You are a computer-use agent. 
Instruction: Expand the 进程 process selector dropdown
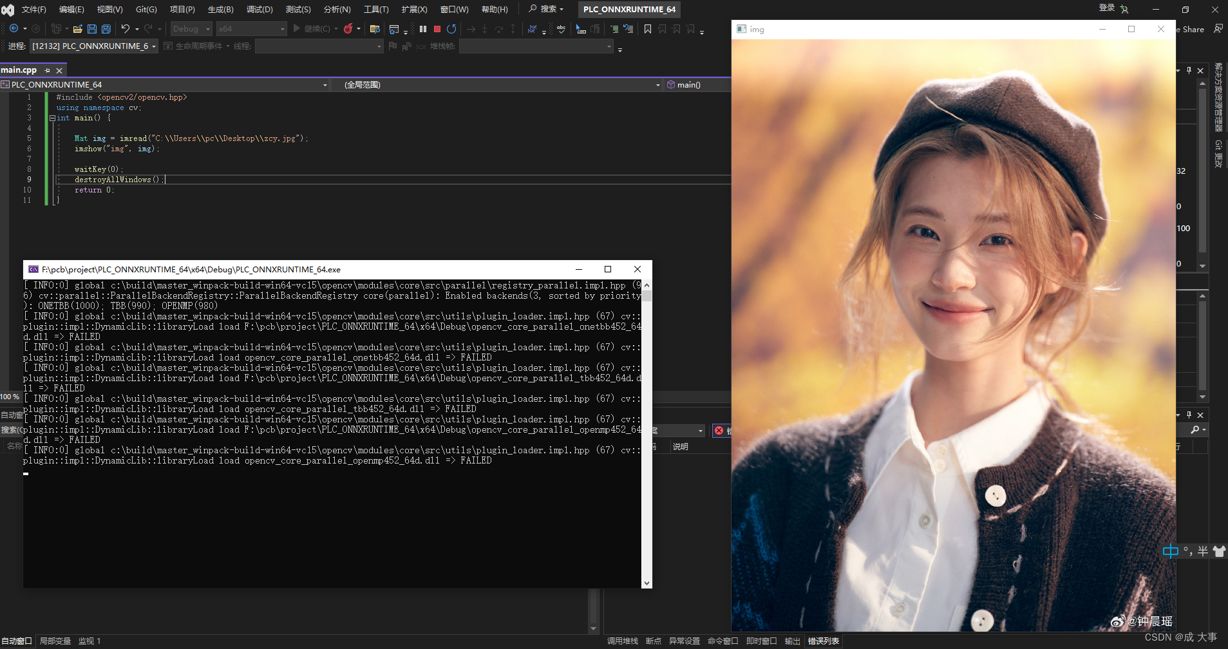click(153, 46)
